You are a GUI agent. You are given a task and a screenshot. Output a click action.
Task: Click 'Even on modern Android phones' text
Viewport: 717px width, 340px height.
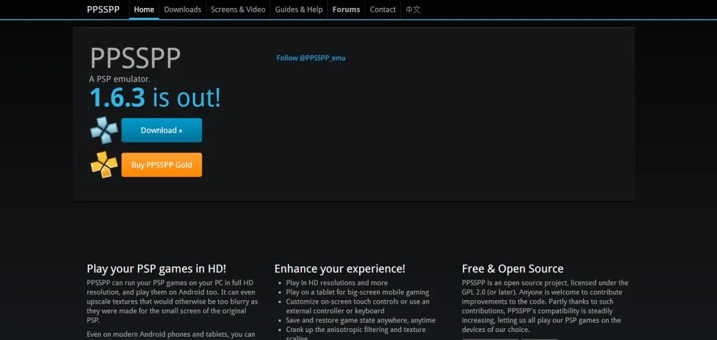pos(171,335)
